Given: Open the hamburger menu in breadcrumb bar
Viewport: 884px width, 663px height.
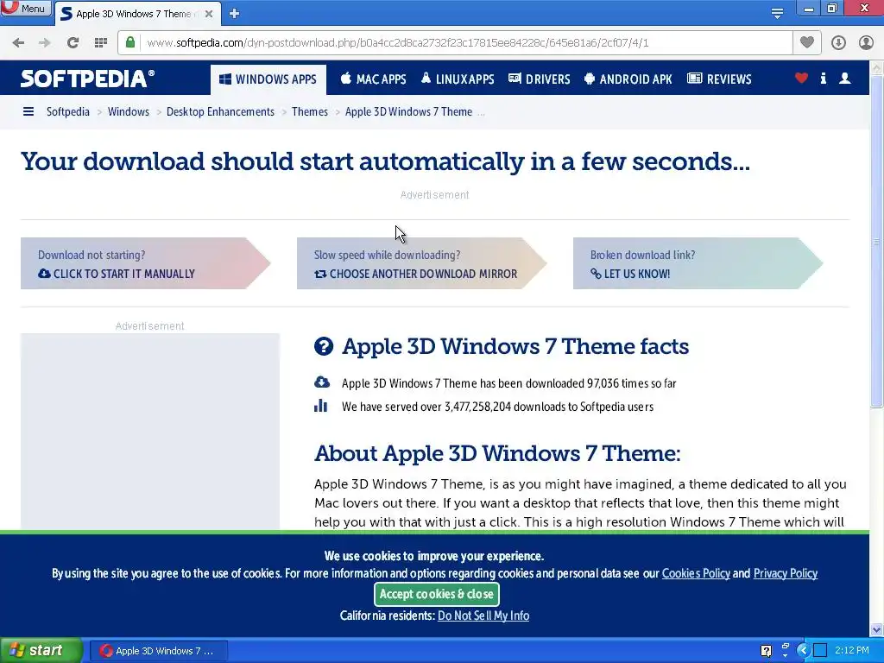Looking at the screenshot, I should 28,111.
